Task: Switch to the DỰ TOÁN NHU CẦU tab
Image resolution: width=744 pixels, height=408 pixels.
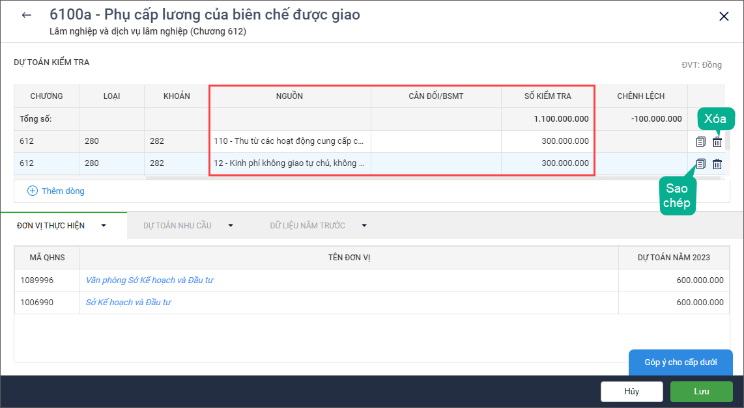Action: (177, 226)
